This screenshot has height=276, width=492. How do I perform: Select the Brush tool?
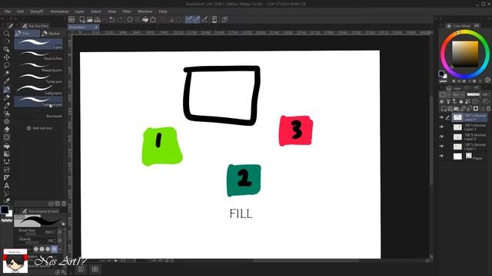click(6, 106)
